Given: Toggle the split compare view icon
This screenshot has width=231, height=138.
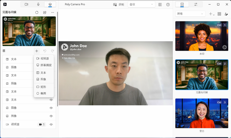Looking at the screenshot, I should [x=160, y=5].
